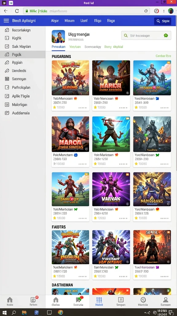Image resolution: width=177 pixels, height=316 pixels.
Task: Select the Prgolk item in sidebar
Action: click(23, 55)
